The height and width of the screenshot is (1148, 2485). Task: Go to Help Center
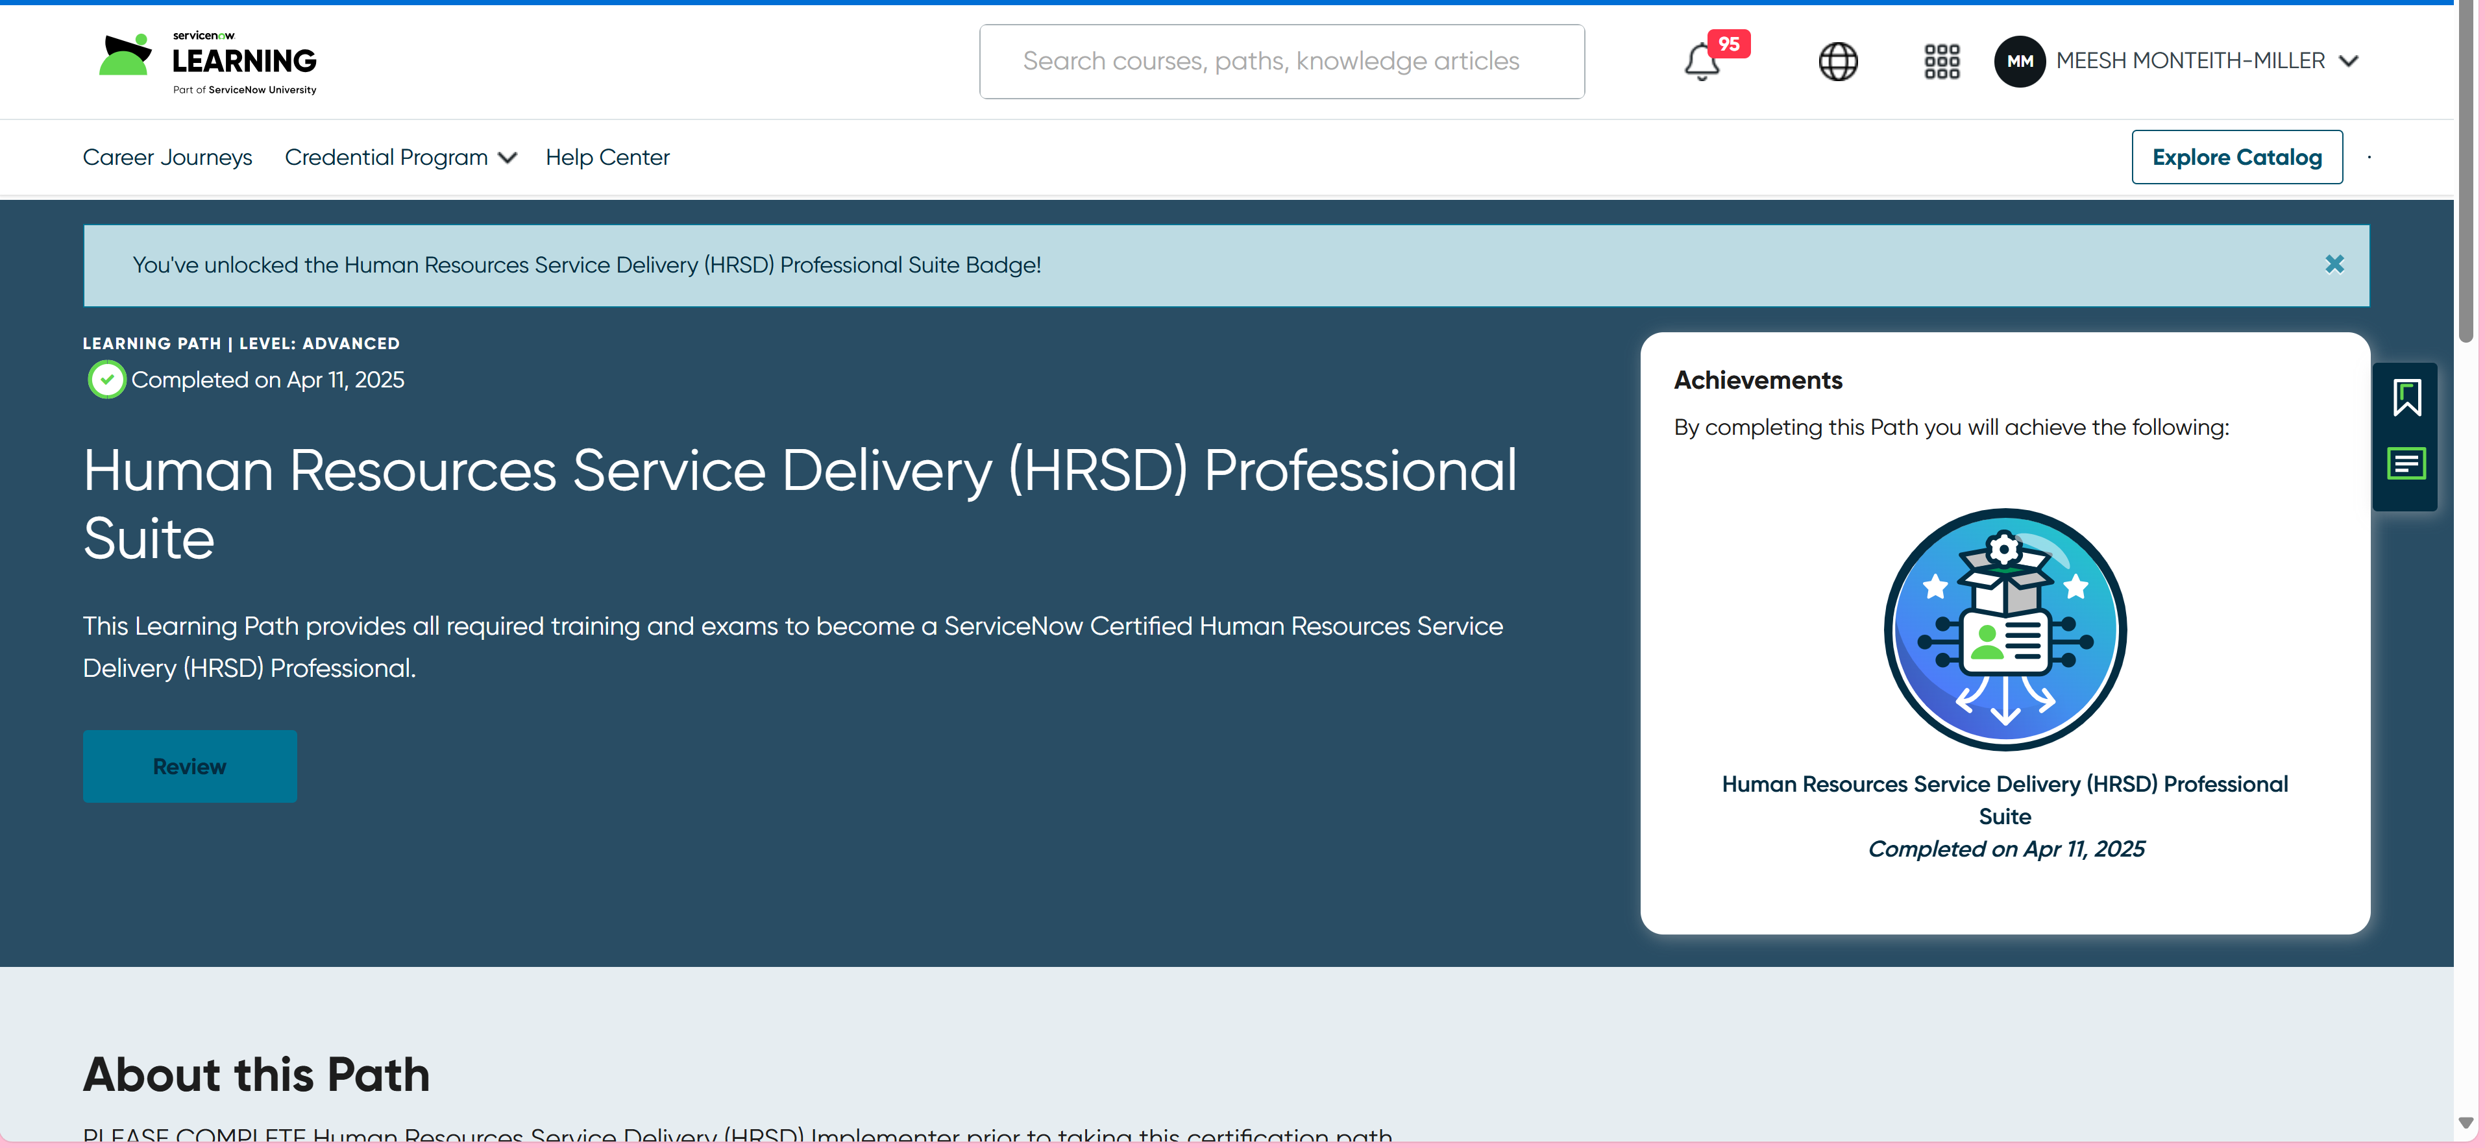tap(607, 157)
